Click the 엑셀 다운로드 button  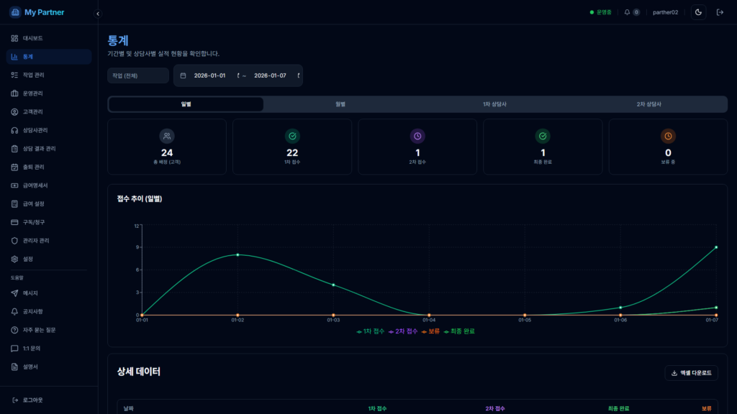click(691, 373)
